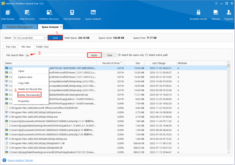Select the File View tab
Screen dimensions: 235x165
(x=26, y=47)
